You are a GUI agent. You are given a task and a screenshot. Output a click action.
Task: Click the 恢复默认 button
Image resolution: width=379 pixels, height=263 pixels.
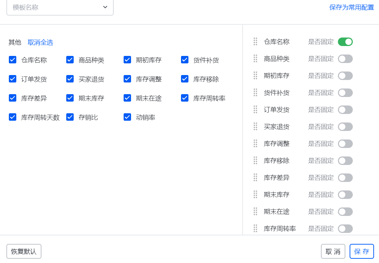[x=24, y=251]
